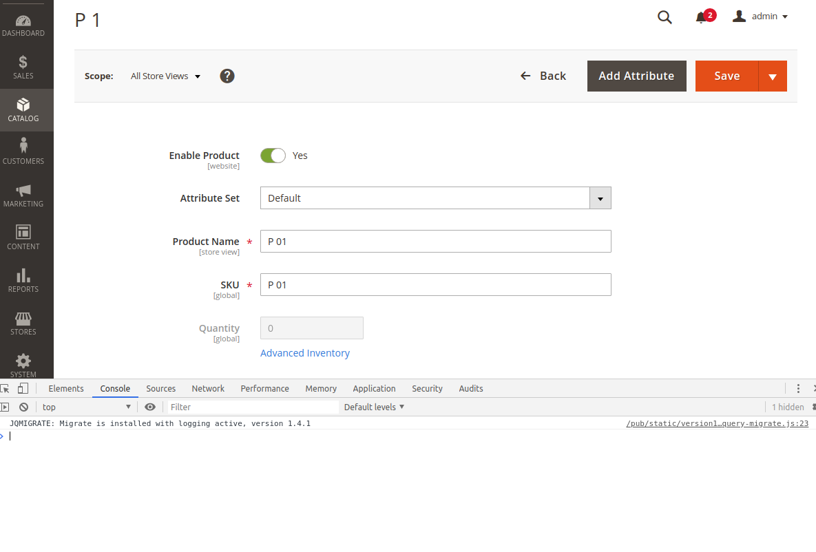
Task: Open the Content menu in sidebar
Action: [23, 238]
